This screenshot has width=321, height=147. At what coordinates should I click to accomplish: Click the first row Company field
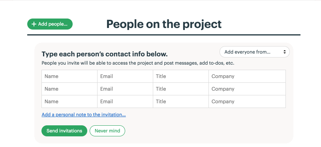tap(247, 76)
